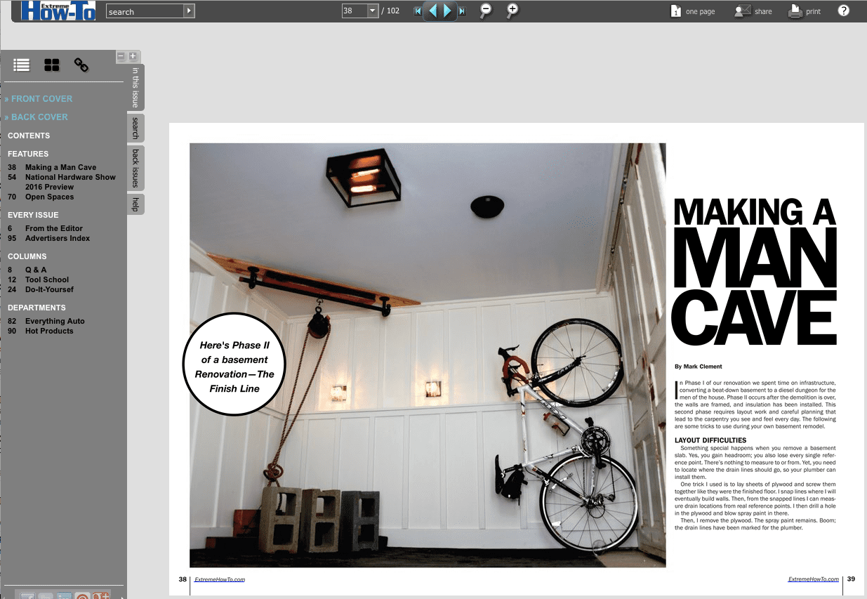Select the list view icon in sidebar

coord(21,65)
